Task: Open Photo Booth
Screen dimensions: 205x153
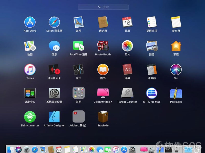Action: tap(103, 46)
